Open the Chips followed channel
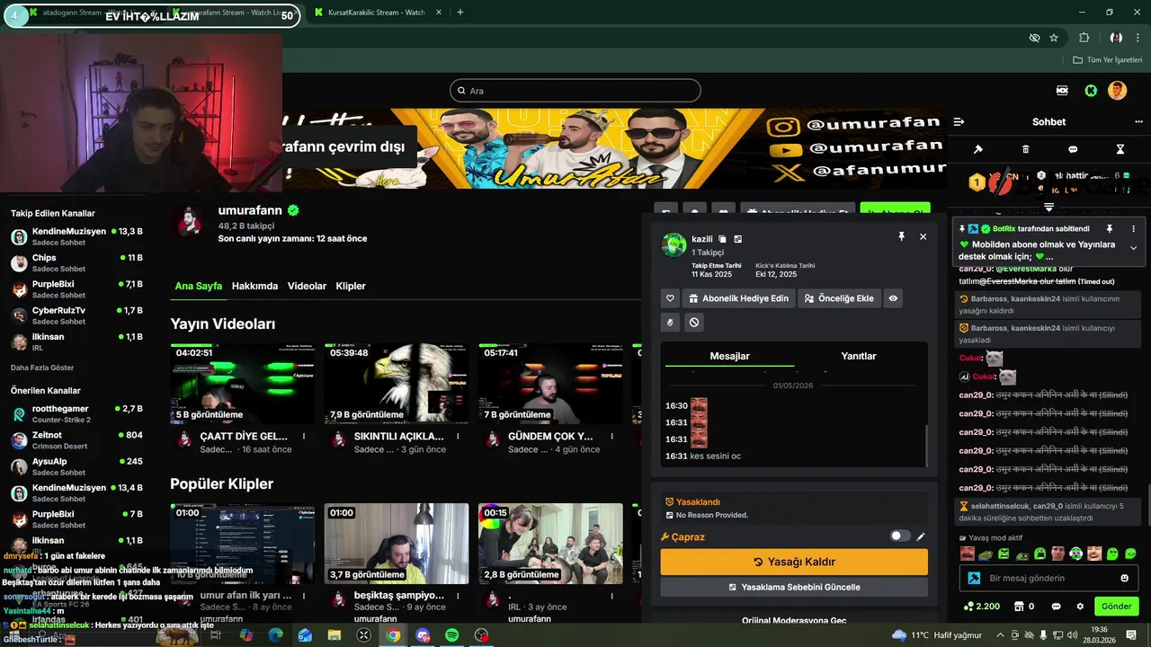Viewport: 1151px width, 647px height. 77,262
